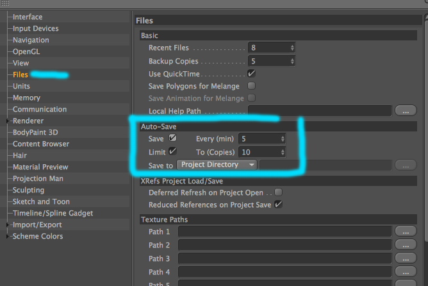
Task: Enable Deferred Refresh on Project Open
Action: coord(279,192)
